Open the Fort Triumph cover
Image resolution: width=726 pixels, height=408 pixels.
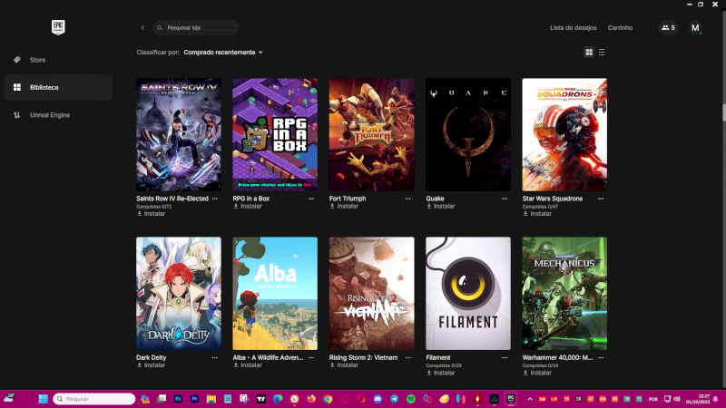coord(372,134)
